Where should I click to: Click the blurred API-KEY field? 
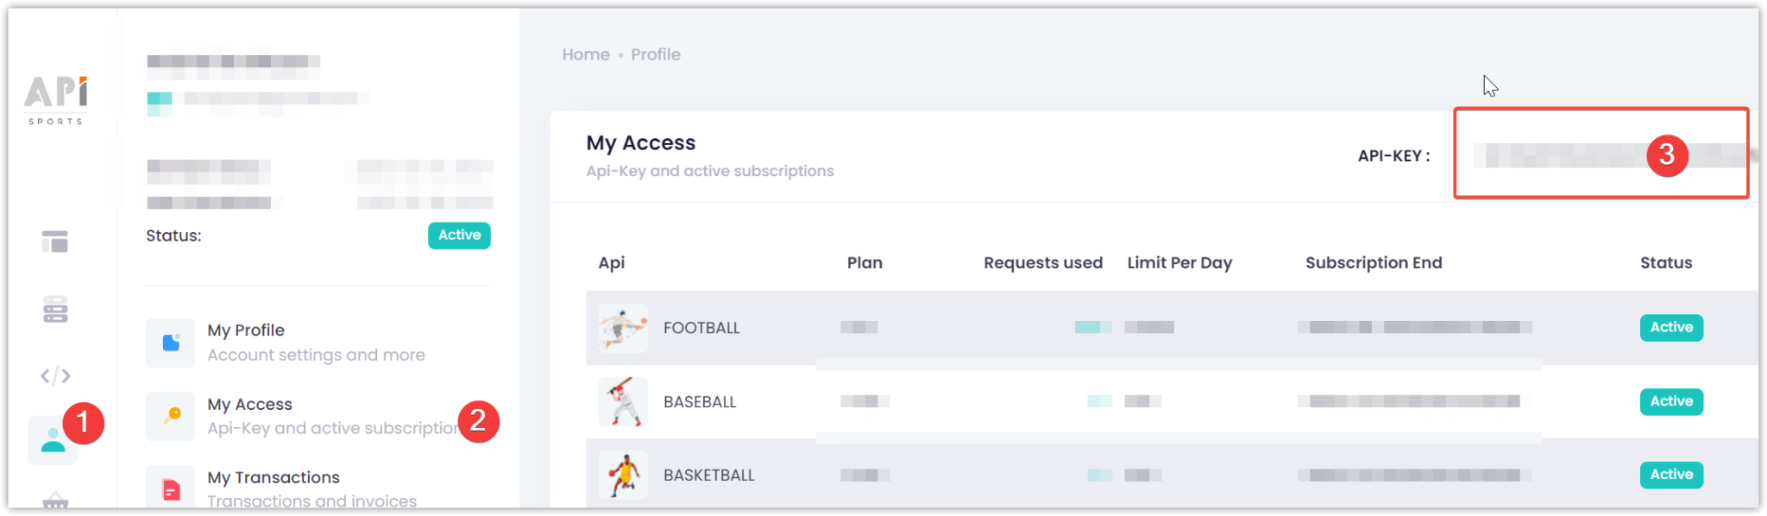click(1610, 155)
